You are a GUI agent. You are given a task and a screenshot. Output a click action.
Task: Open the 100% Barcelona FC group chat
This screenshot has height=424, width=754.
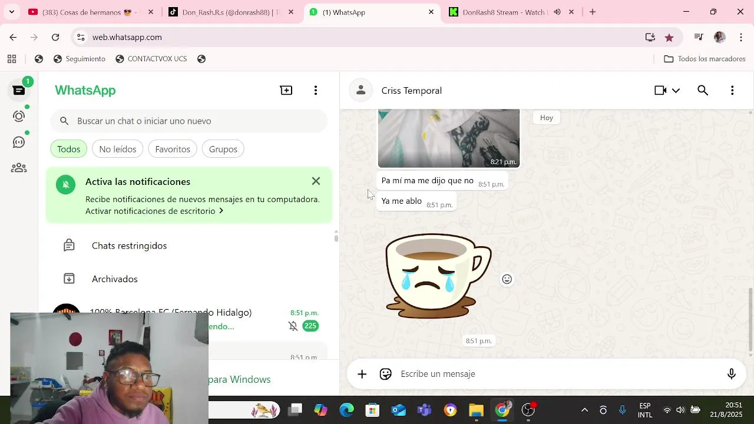coord(188,319)
